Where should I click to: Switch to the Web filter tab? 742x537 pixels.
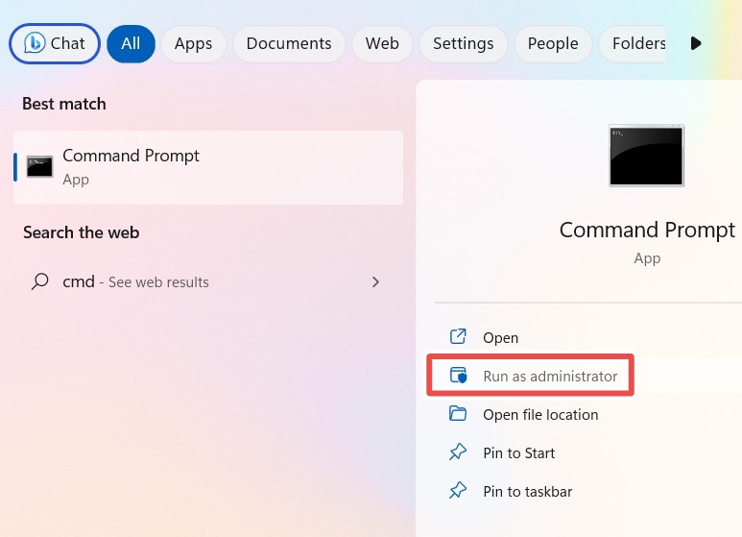[382, 43]
